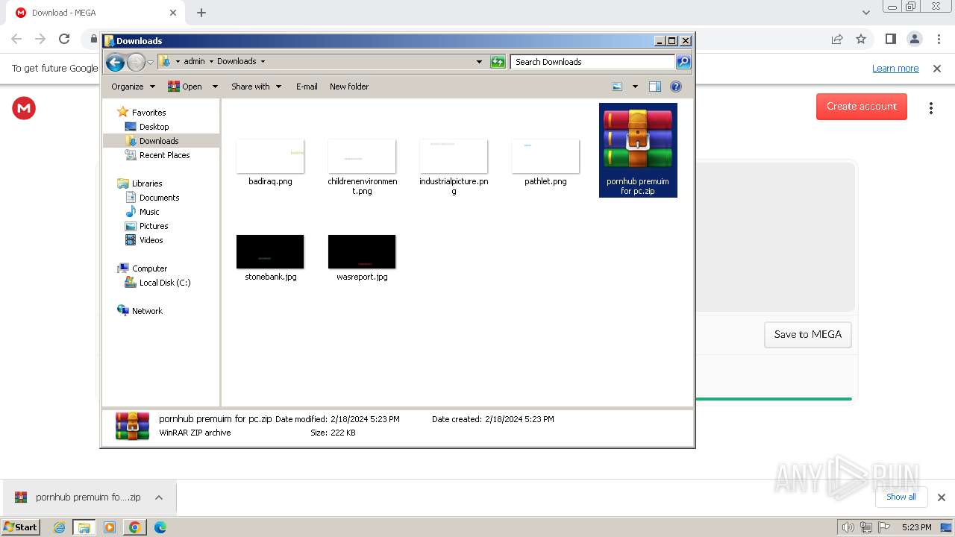Click Chrome back navigation arrow
Screen dimensions: 955x537
tap(16, 39)
